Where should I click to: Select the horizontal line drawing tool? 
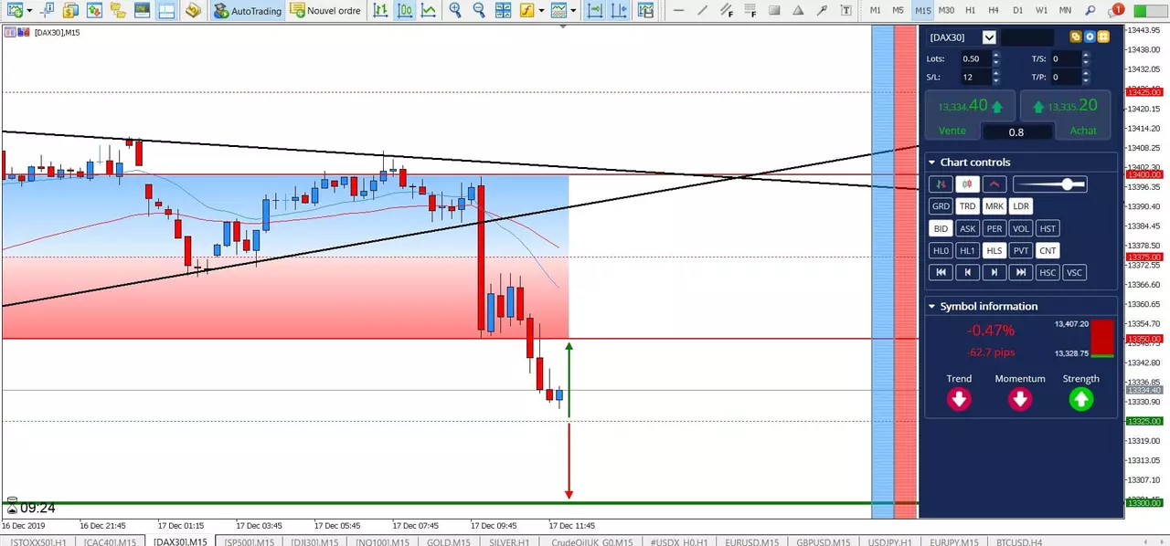pos(678,11)
